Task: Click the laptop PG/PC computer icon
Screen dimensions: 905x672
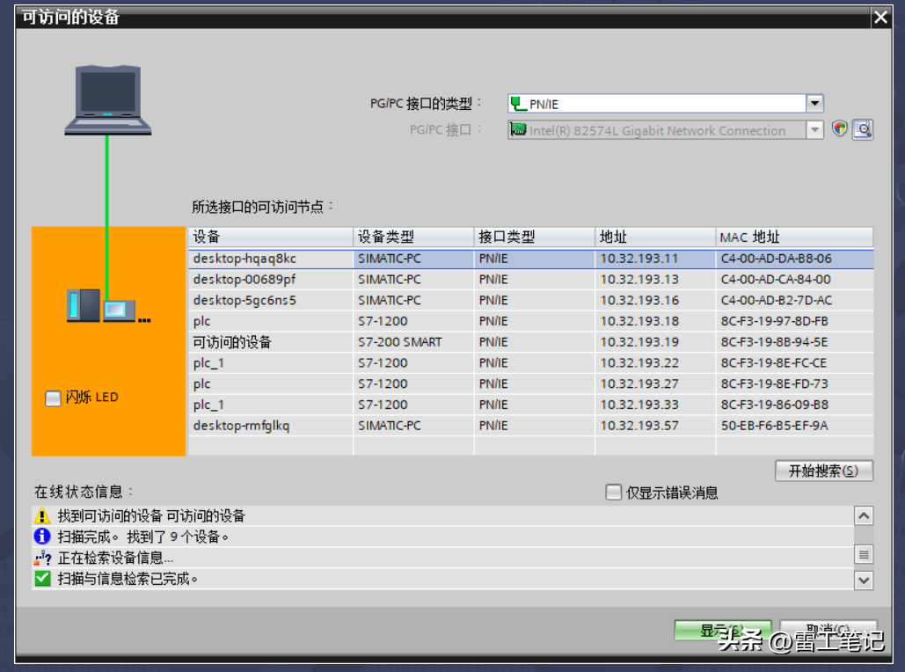Action: pyautogui.click(x=108, y=99)
